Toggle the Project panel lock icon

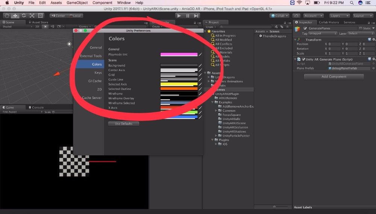285,23
